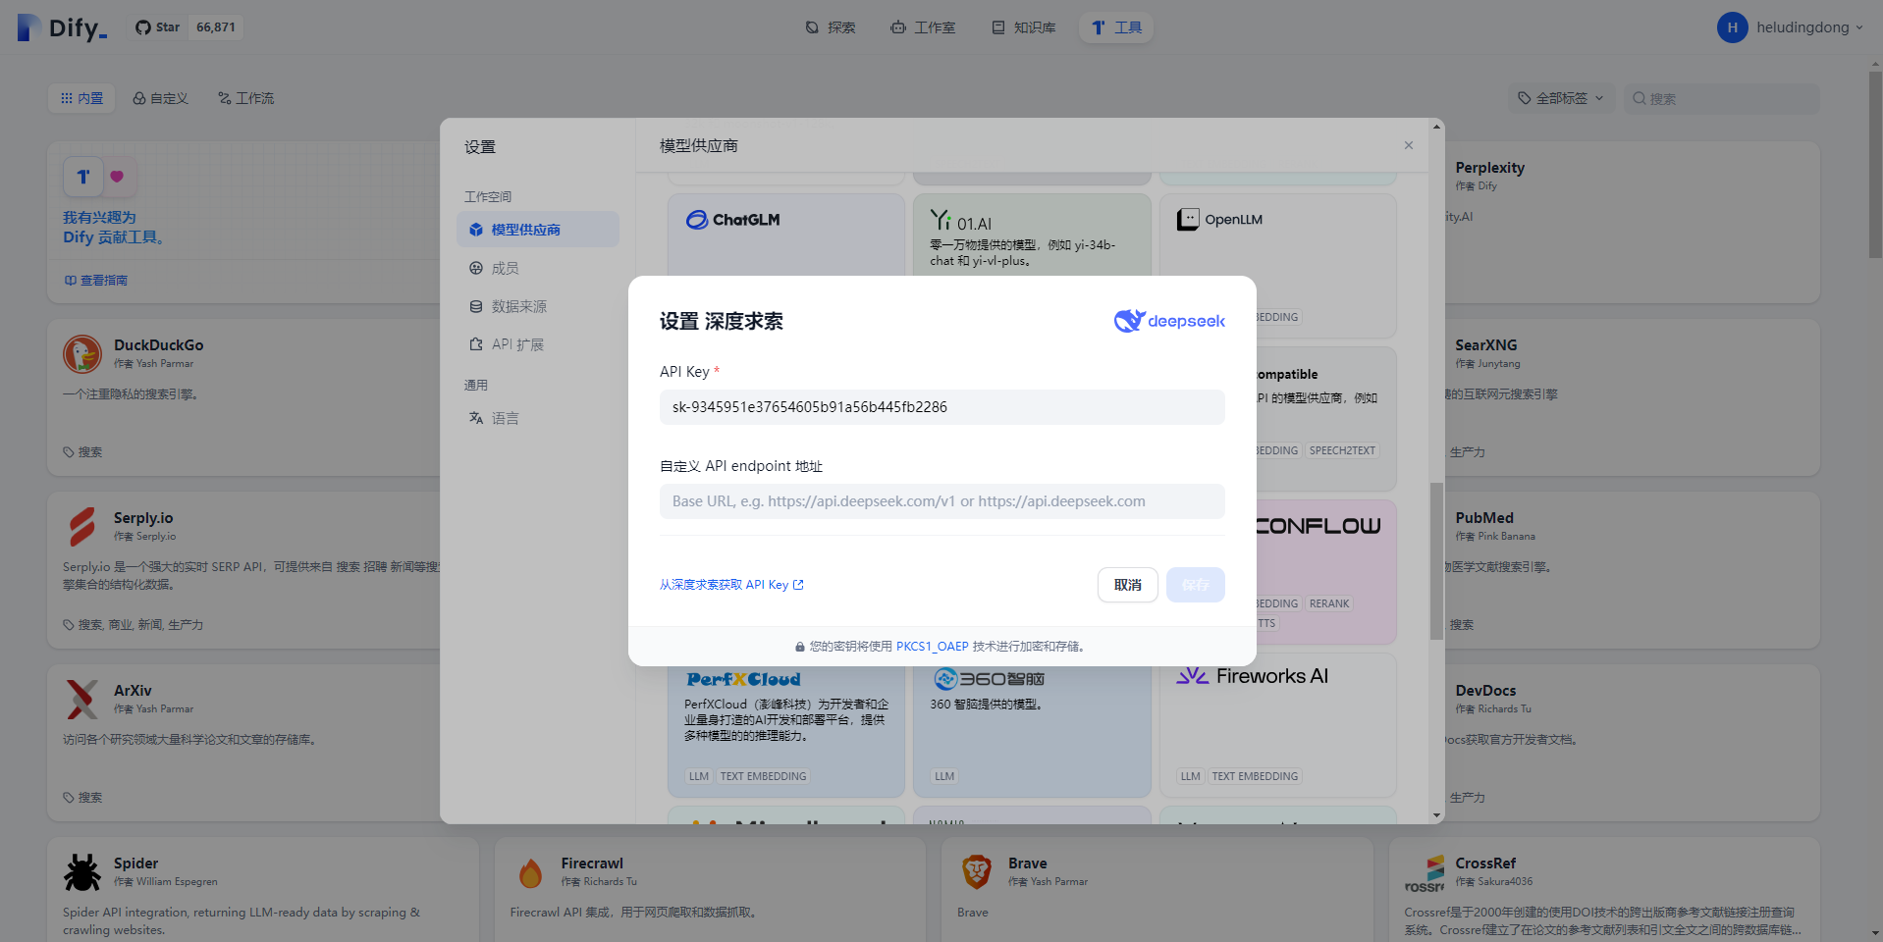Click the LICONFLOW provider logo
The height and width of the screenshot is (942, 1883).
[1318, 526]
